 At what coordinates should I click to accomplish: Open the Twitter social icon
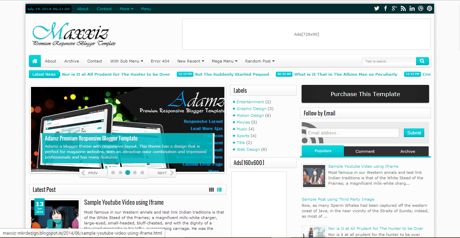pyautogui.click(x=377, y=8)
